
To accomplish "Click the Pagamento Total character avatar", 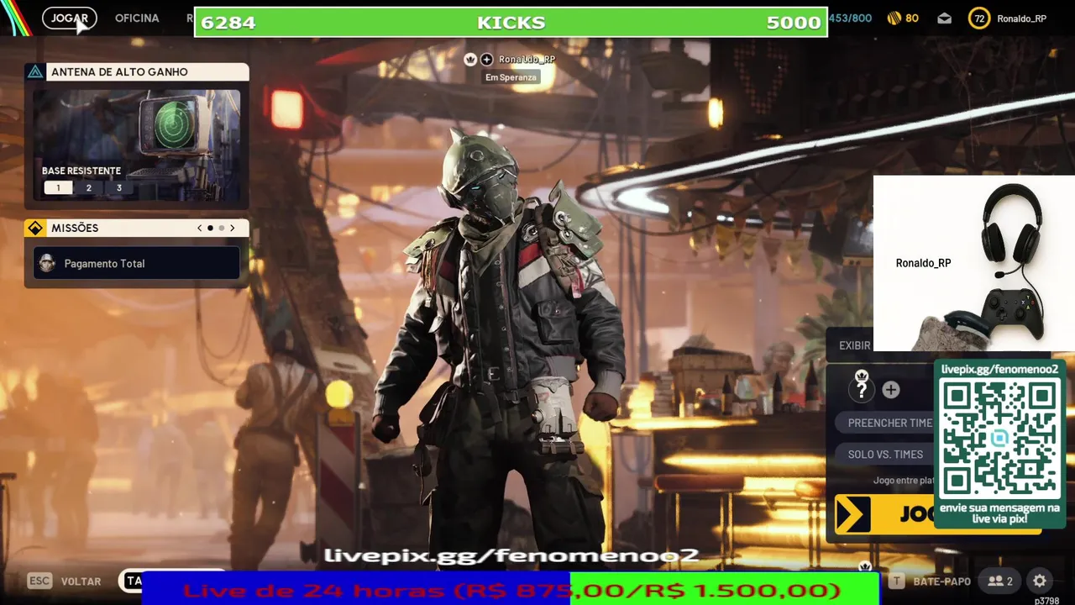I will click(48, 263).
